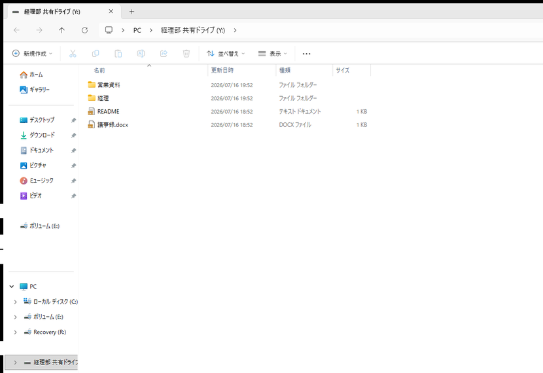The width and height of the screenshot is (543, 373).
Task: Select PC in the navigation tree
Action: (x=28, y=287)
